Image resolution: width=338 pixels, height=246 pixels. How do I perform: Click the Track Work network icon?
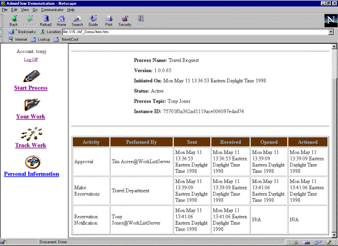[30, 133]
